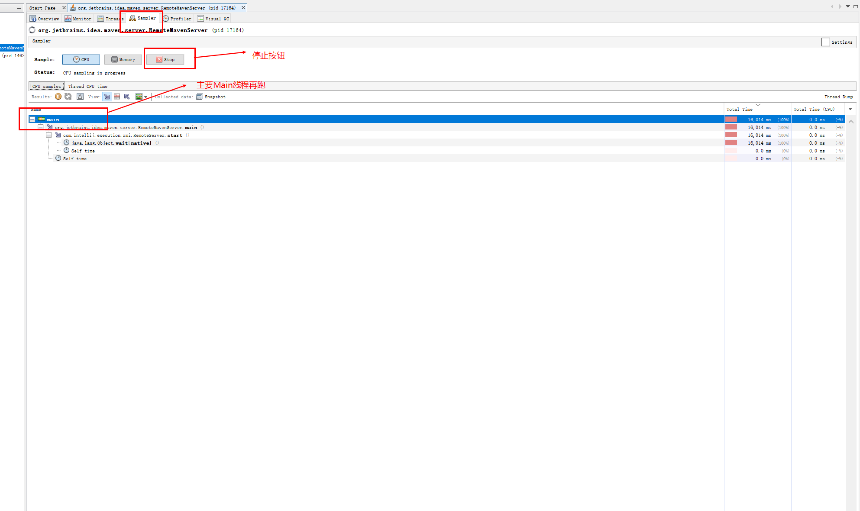Switch to hot spots table view

tap(117, 97)
